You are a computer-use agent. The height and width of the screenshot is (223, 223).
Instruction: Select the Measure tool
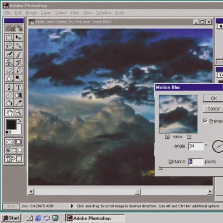(9, 95)
